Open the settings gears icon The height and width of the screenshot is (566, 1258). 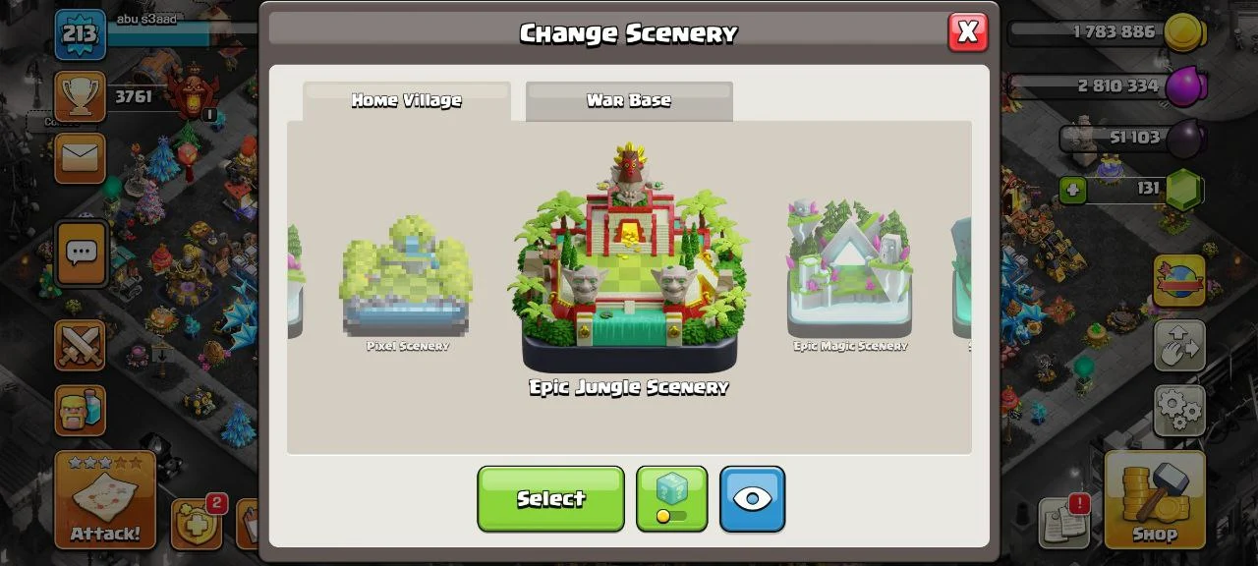coord(1179,409)
